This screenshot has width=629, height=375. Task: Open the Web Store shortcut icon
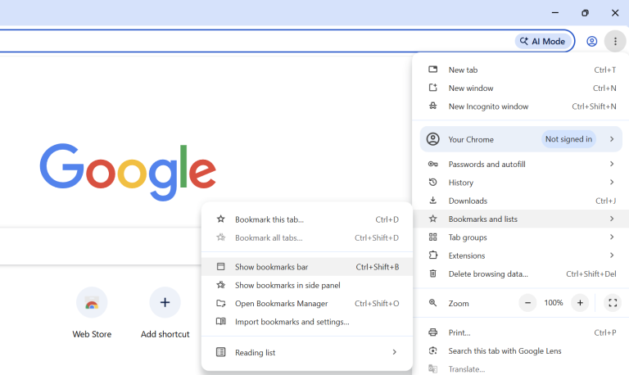coord(92,302)
